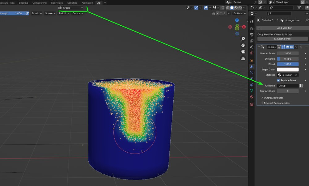Viewport: 309px width, 186px height.
Task: Toggle modifier render visibility camera icon
Action: [x=292, y=47]
